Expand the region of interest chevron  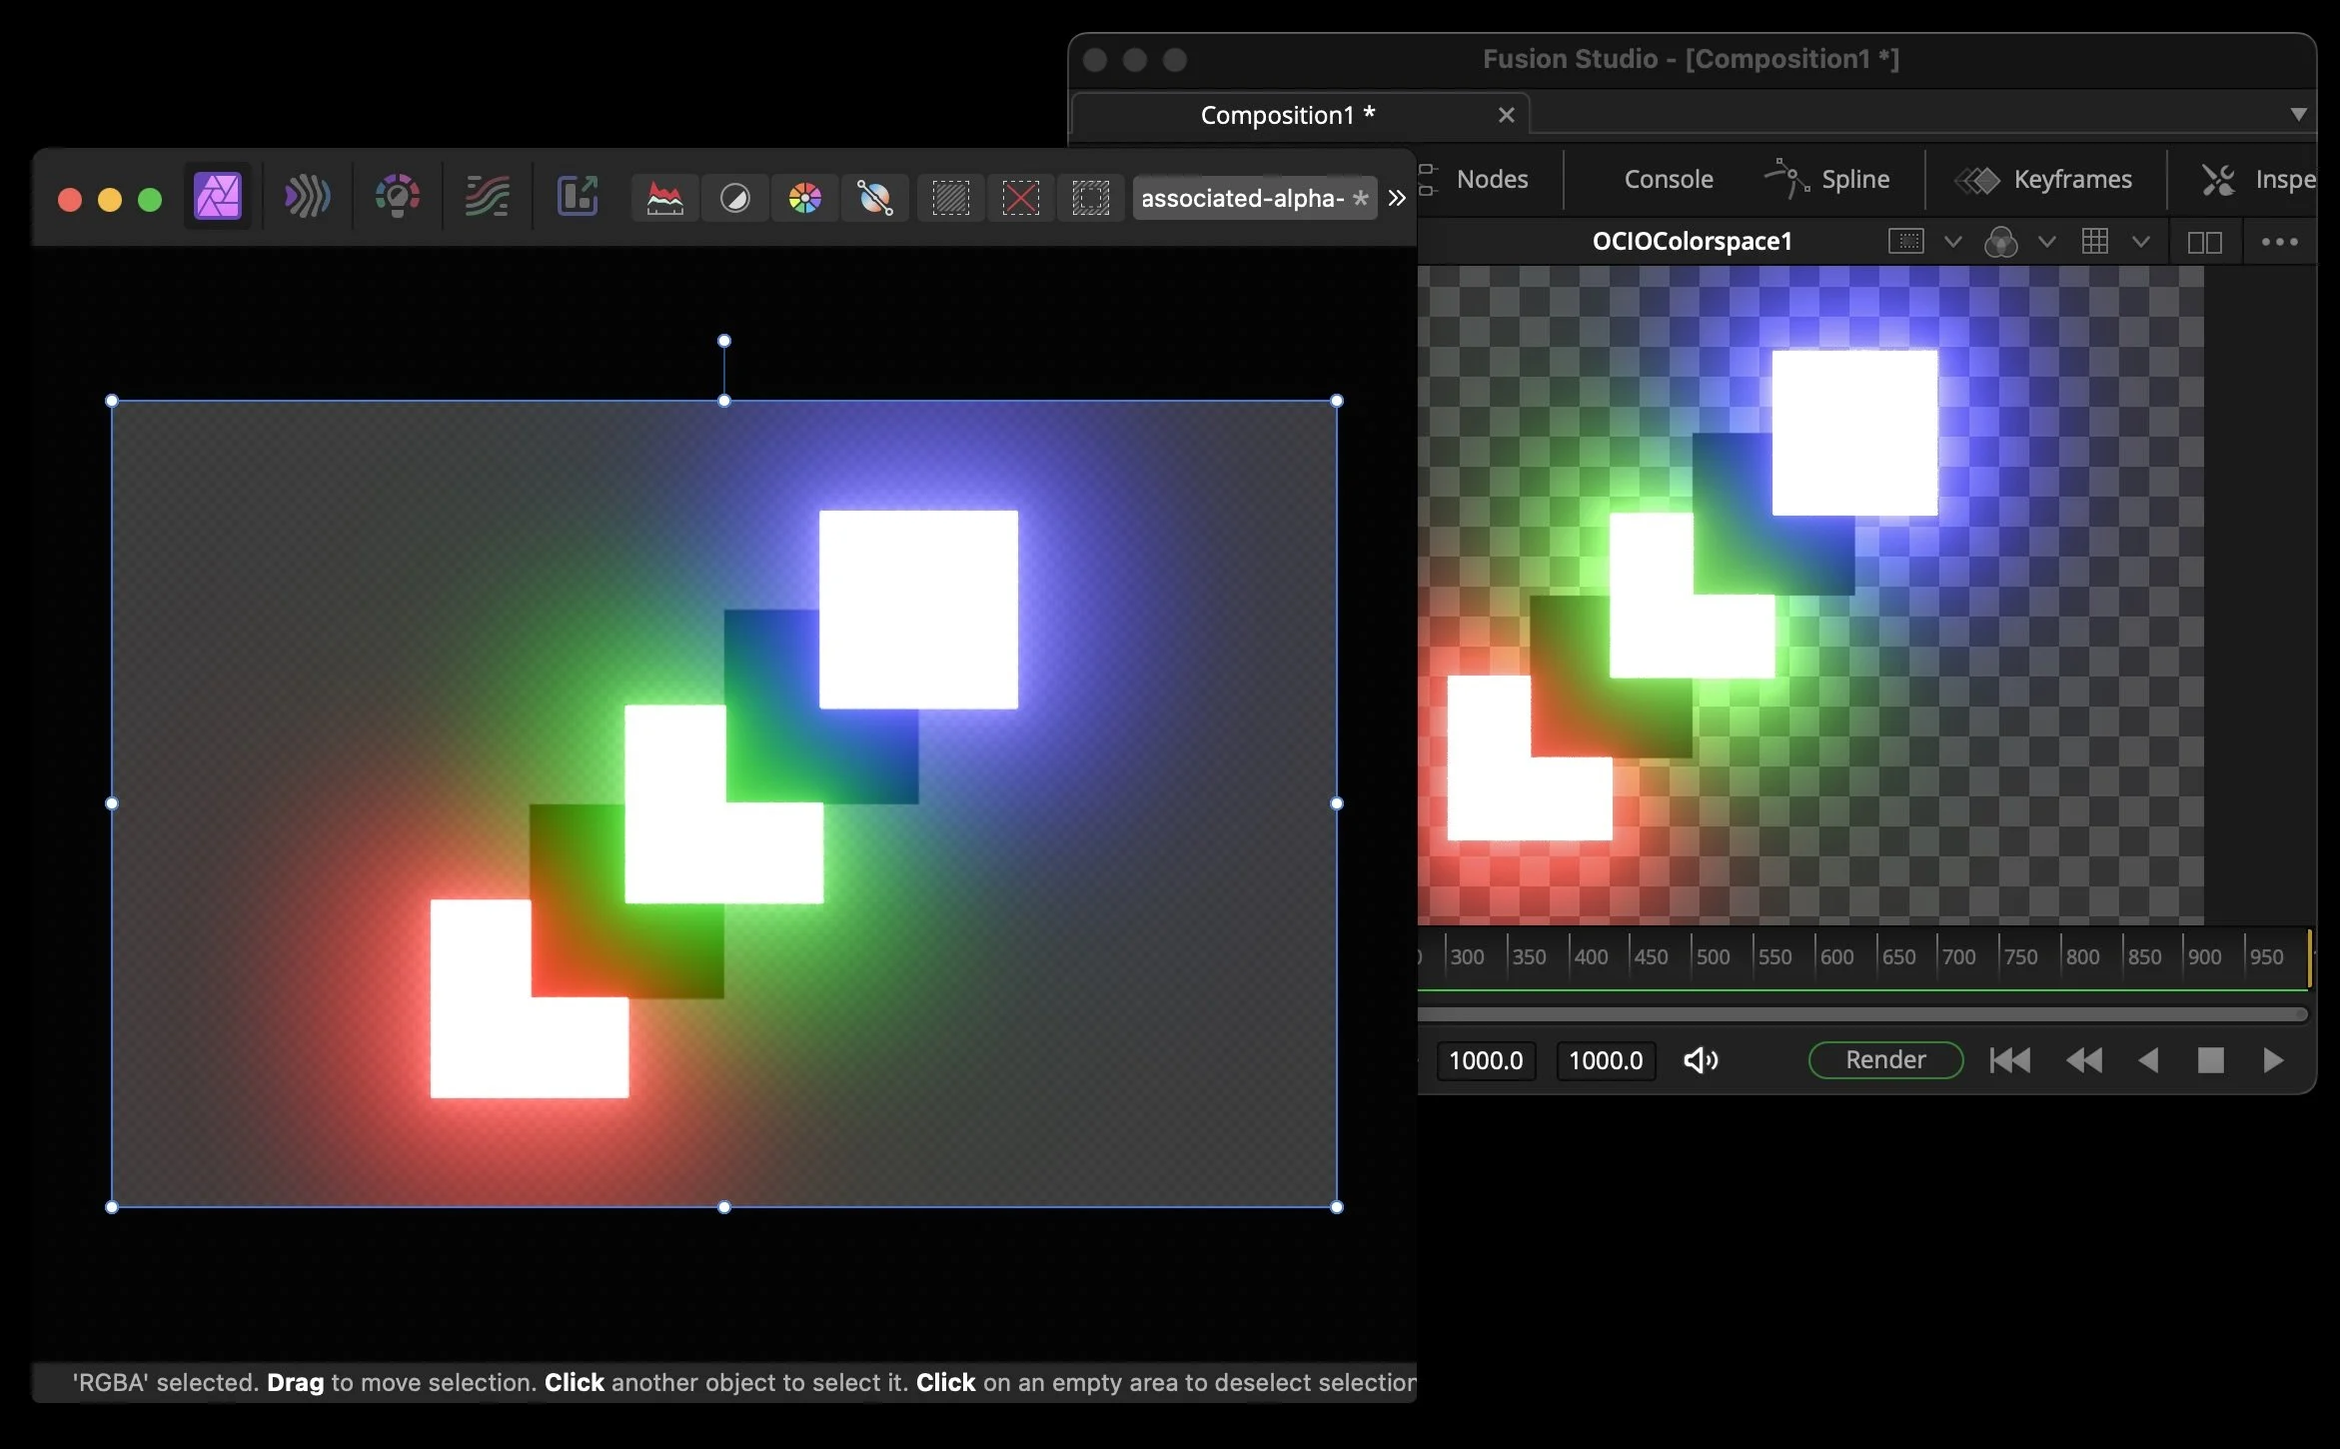(x=1952, y=242)
